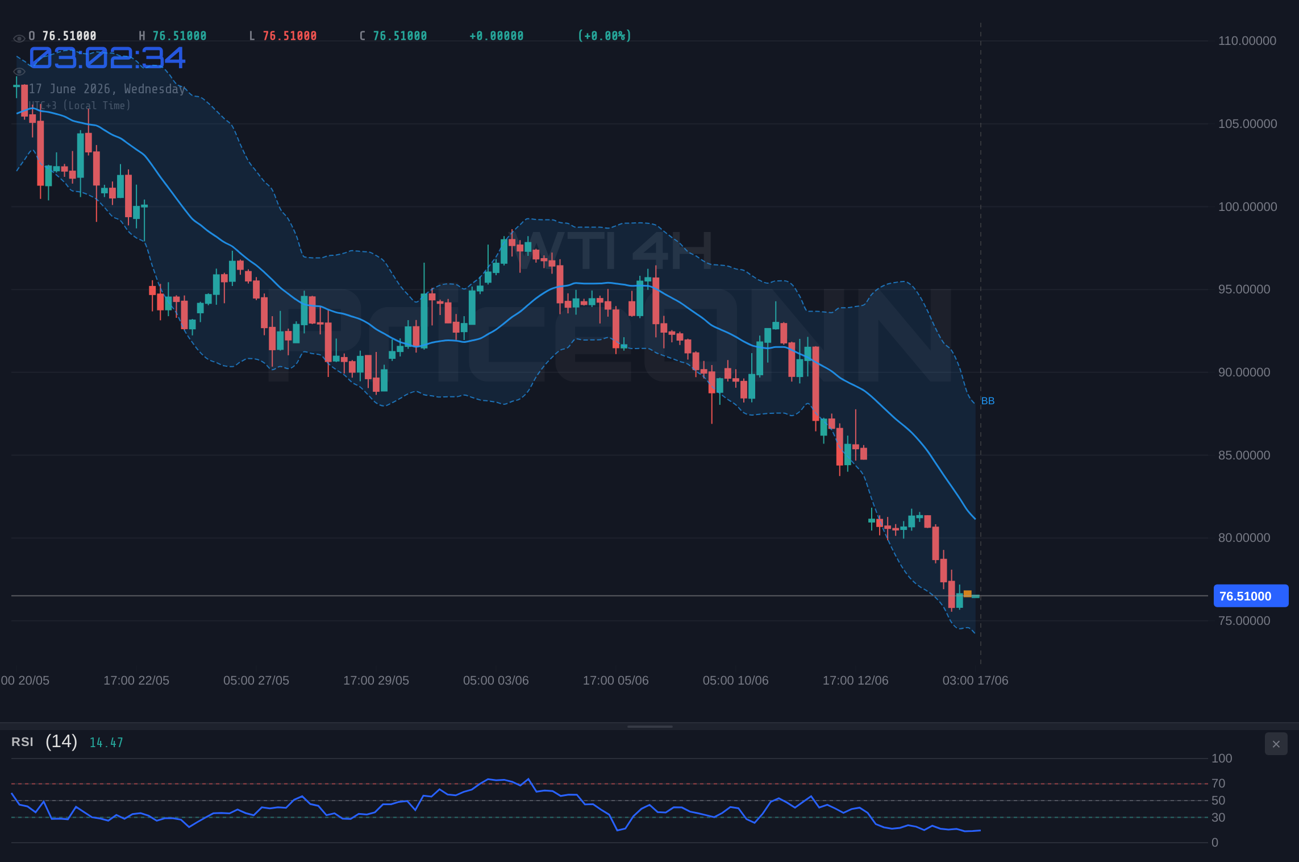Click the 05:00 03/06 time axis label

(496, 681)
